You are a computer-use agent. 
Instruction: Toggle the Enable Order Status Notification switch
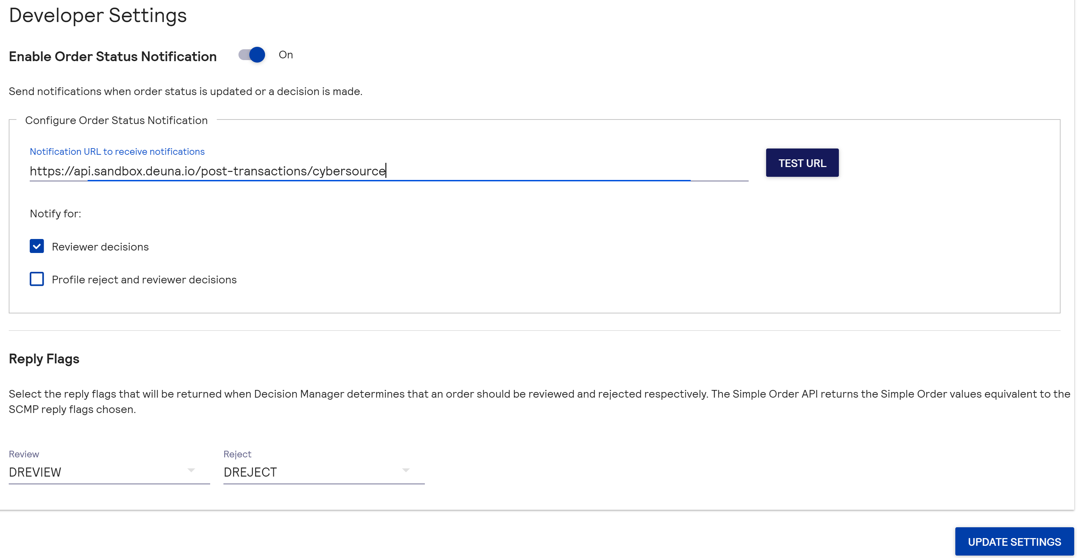pos(252,55)
